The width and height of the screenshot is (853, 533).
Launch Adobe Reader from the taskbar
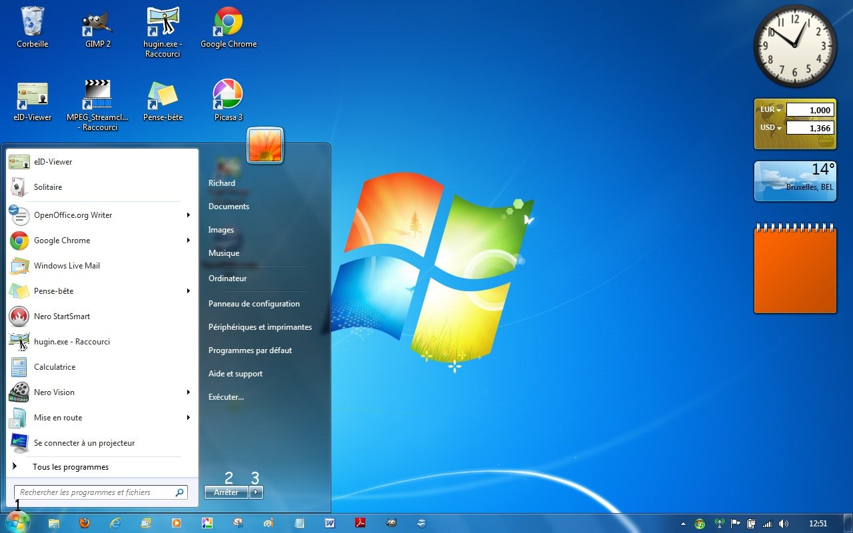(x=361, y=524)
